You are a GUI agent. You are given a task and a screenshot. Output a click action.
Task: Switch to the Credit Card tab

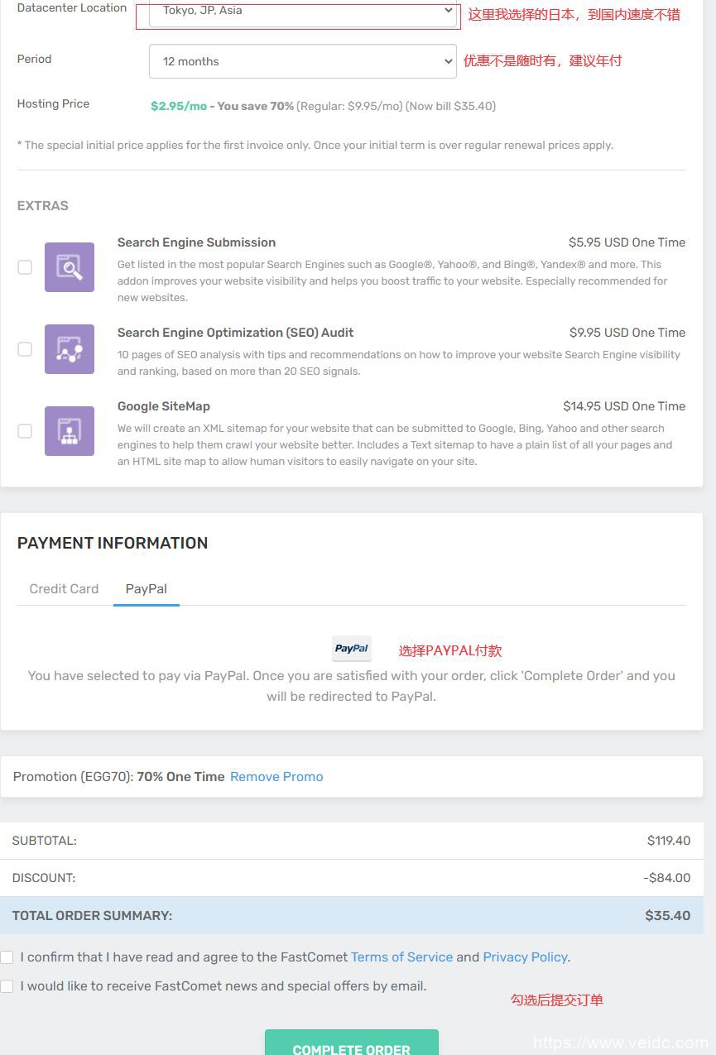(64, 589)
